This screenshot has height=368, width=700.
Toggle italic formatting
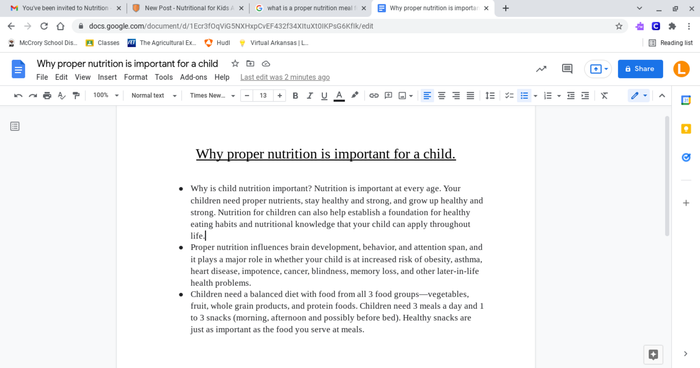tap(310, 96)
